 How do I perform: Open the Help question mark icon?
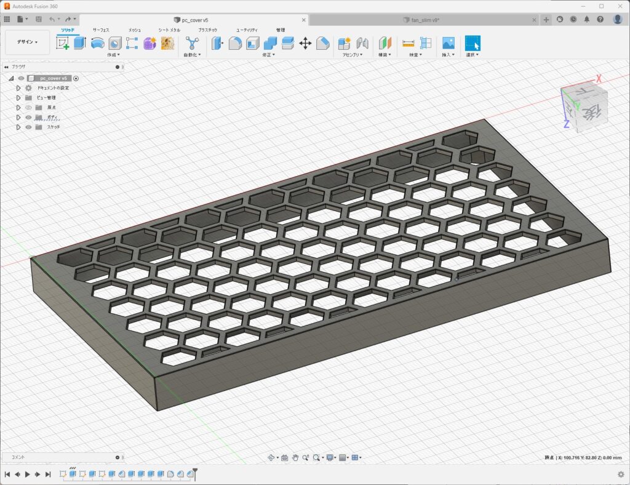click(600, 19)
